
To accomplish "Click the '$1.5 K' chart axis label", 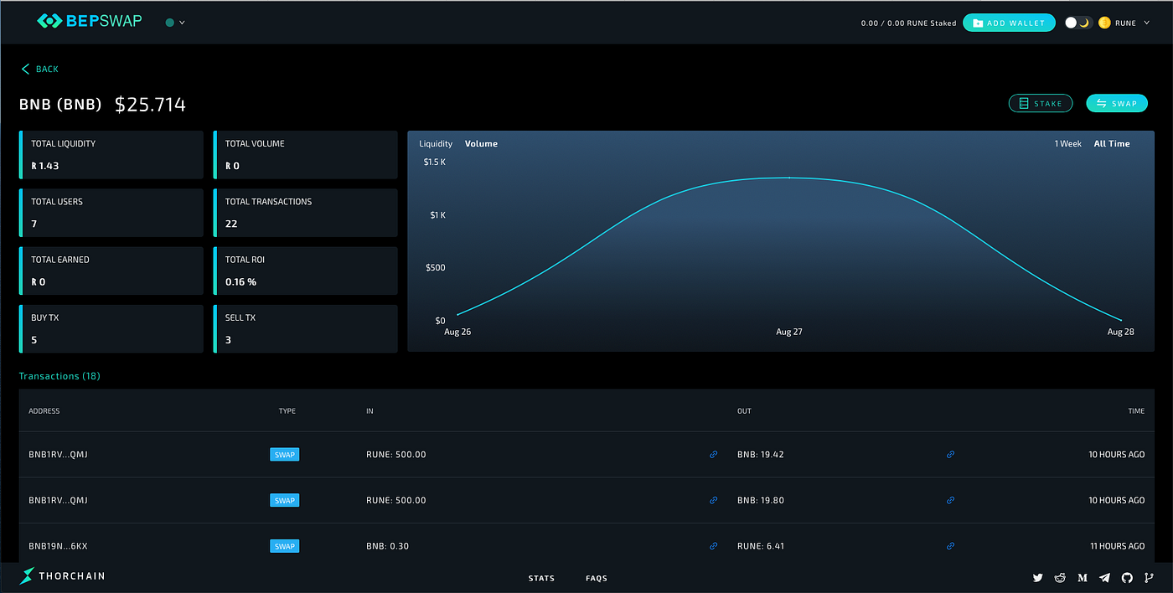I will tap(435, 162).
